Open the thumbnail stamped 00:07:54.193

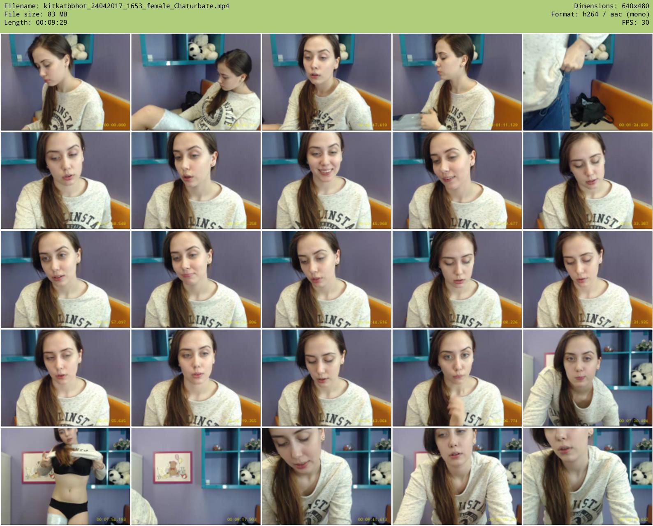65,477
